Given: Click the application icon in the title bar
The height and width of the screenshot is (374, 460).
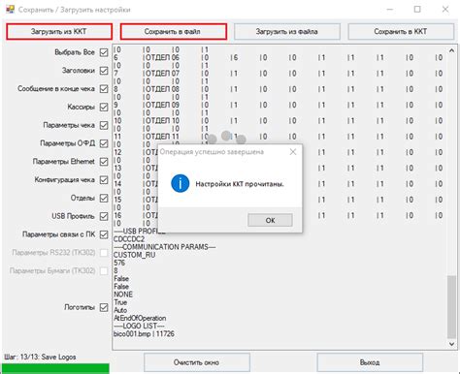Looking at the screenshot, I should (x=11, y=9).
